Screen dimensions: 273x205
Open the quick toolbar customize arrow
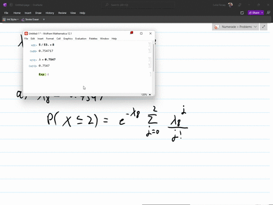(x=44, y=19)
